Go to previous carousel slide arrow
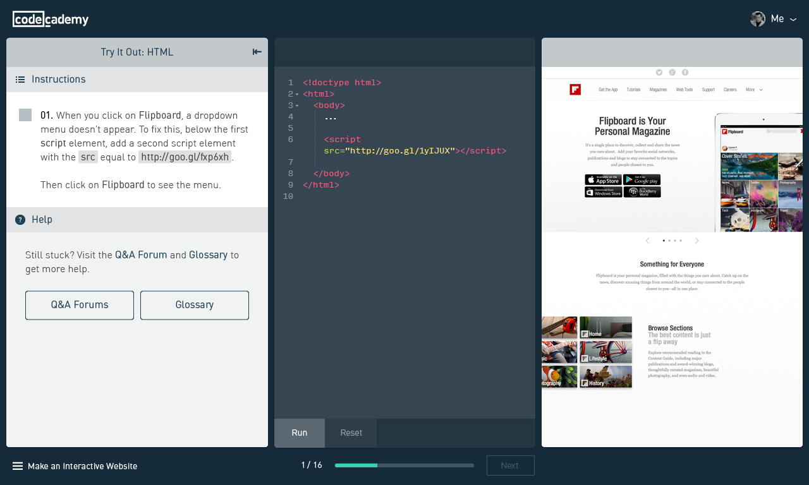Screen dimensions: 809x485 click(647, 241)
